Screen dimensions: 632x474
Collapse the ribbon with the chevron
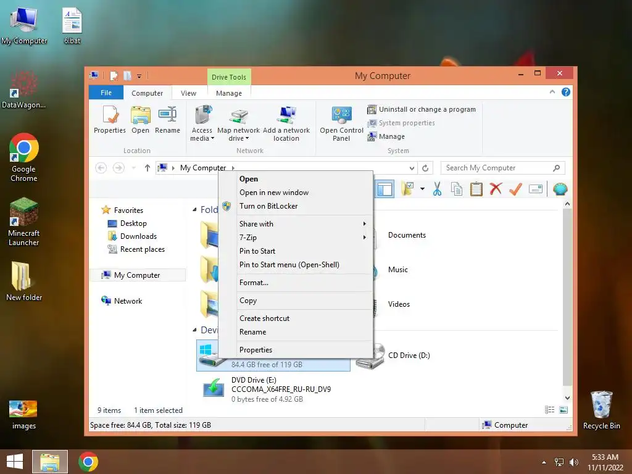tap(552, 93)
